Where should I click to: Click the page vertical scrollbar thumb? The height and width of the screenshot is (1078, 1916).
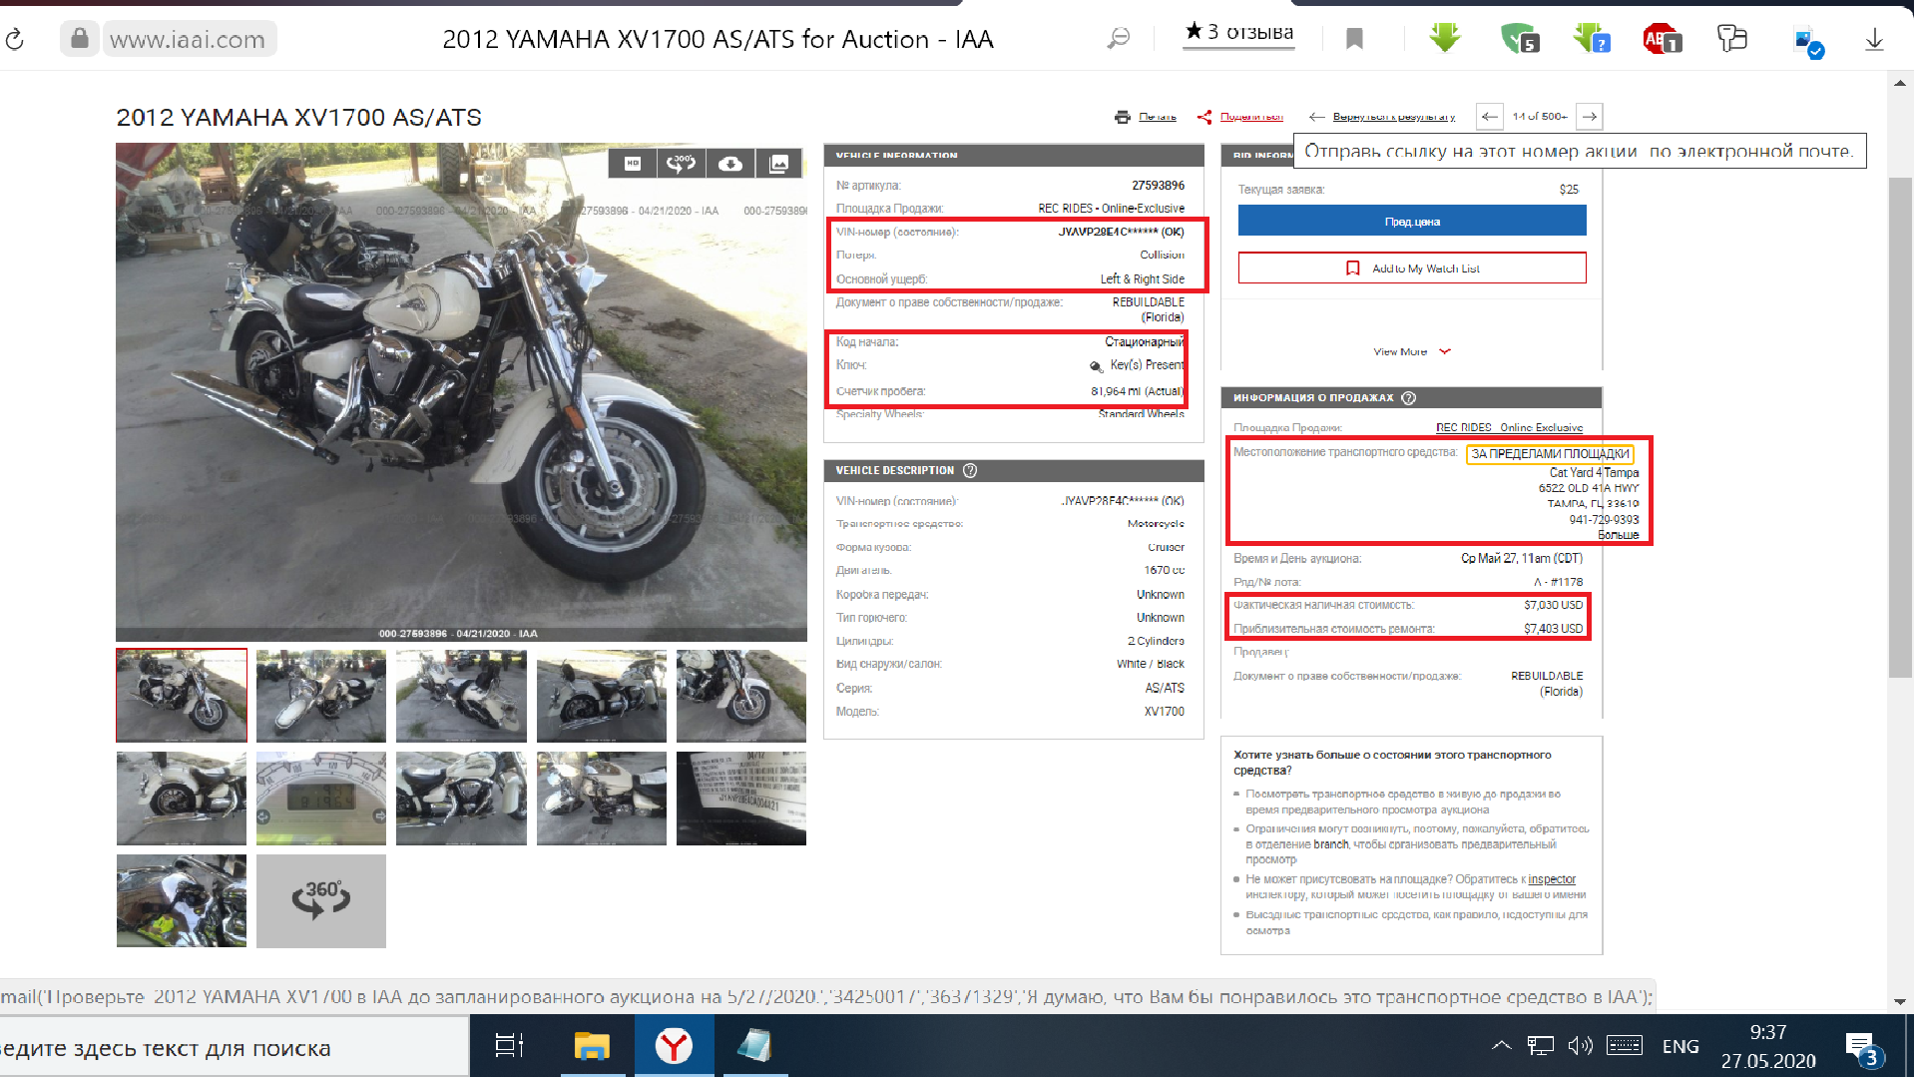tap(1900, 427)
